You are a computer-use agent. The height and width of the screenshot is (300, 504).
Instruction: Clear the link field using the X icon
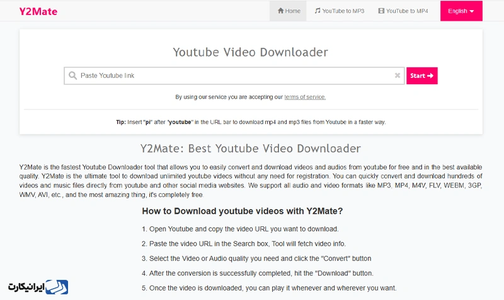(398, 75)
